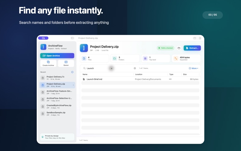This screenshot has width=241, height=151.
Task: Click the Top level grid icon
Action: click(x=145, y=59)
